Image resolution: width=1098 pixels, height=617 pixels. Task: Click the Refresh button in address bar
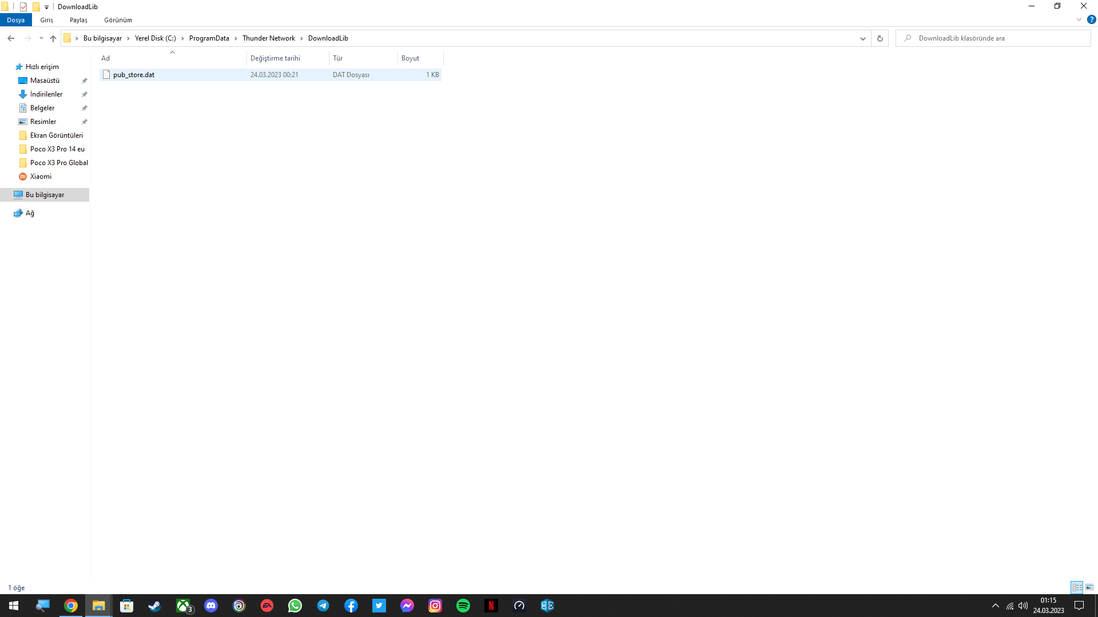880,38
